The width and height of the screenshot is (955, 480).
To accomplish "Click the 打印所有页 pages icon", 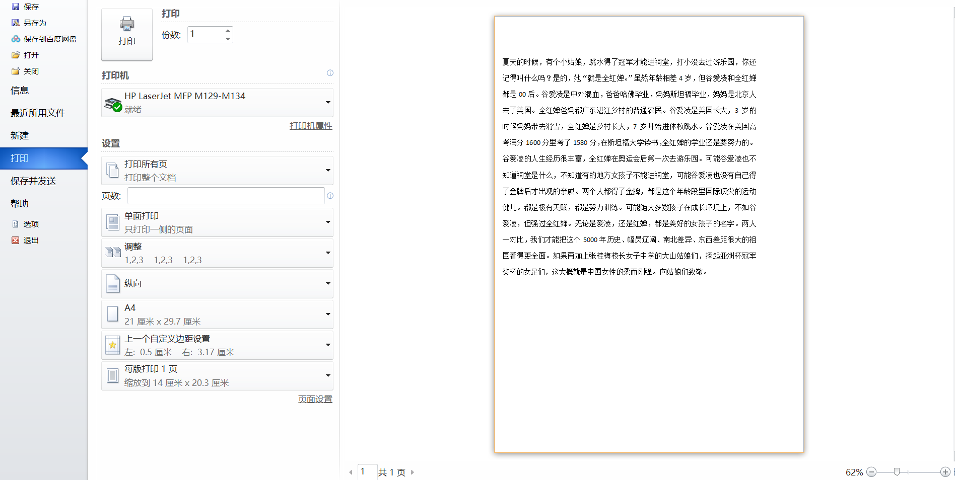I will [112, 171].
